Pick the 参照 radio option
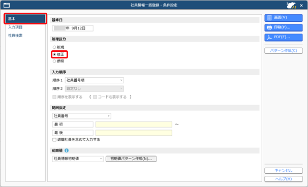The height and width of the screenshot is (187, 308). [x=58, y=61]
